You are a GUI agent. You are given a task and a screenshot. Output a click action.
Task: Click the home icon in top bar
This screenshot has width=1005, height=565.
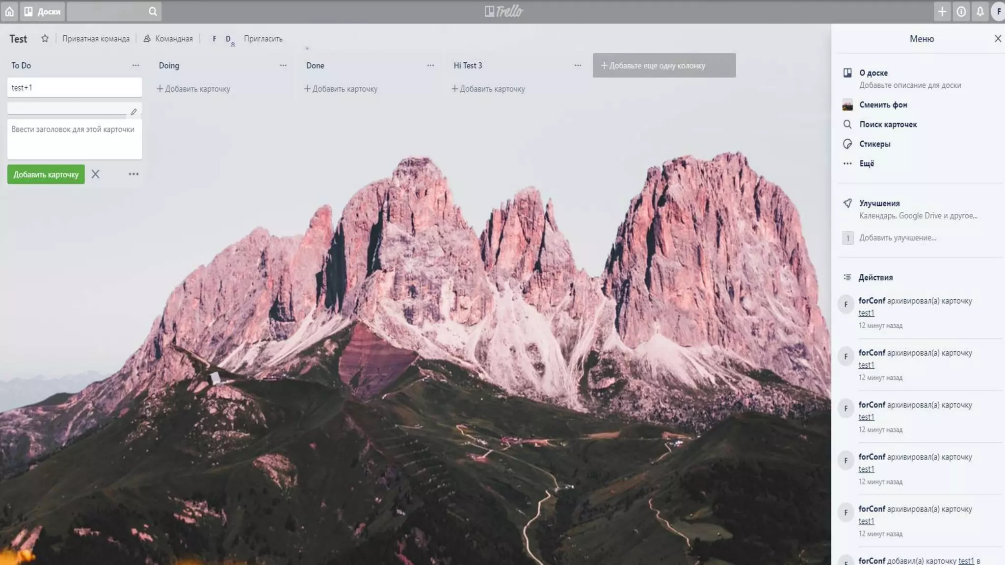pyautogui.click(x=9, y=11)
